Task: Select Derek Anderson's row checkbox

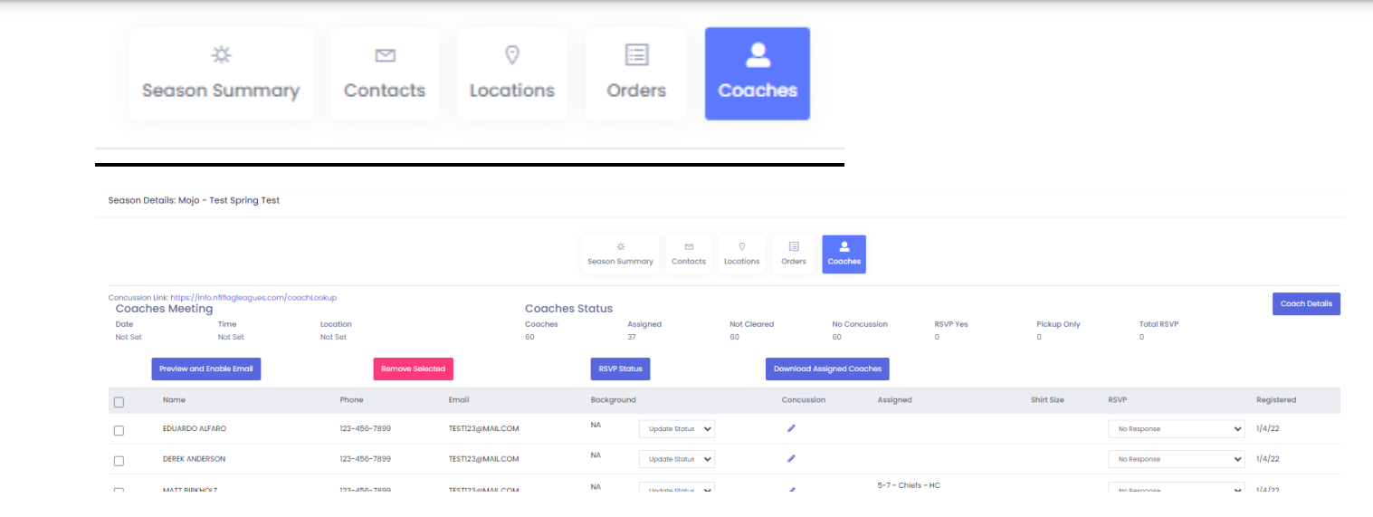Action: pos(119,461)
